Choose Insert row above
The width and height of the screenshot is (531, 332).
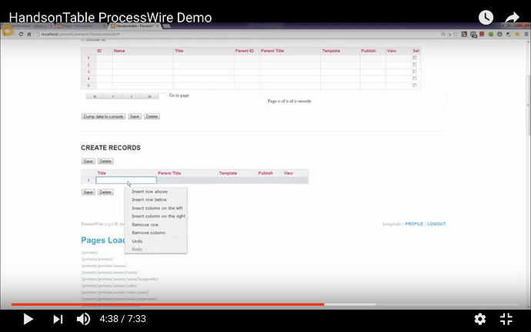149,192
